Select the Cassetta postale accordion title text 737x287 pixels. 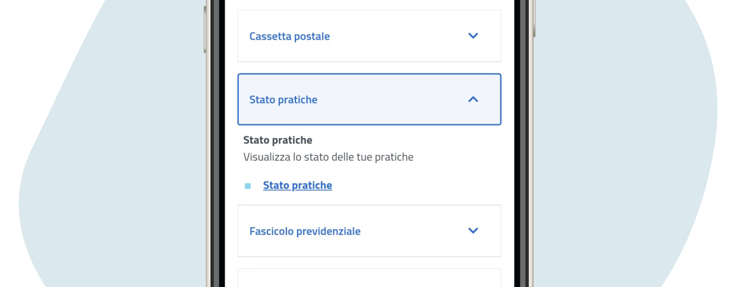(289, 36)
